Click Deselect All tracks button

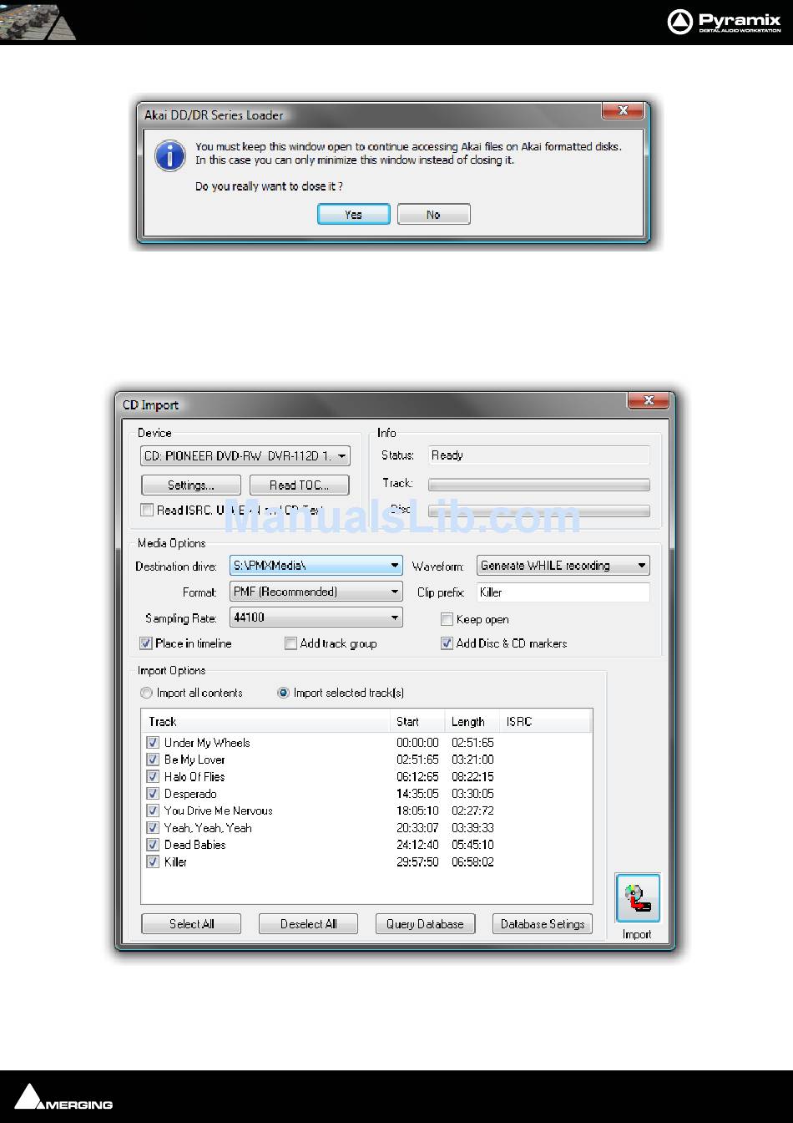308,924
